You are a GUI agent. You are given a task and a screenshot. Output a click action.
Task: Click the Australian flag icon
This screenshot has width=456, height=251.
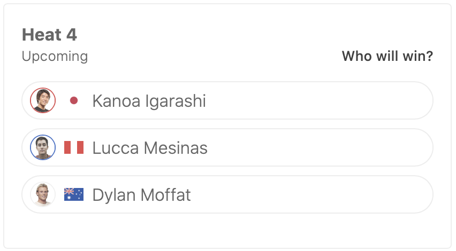[x=74, y=194]
